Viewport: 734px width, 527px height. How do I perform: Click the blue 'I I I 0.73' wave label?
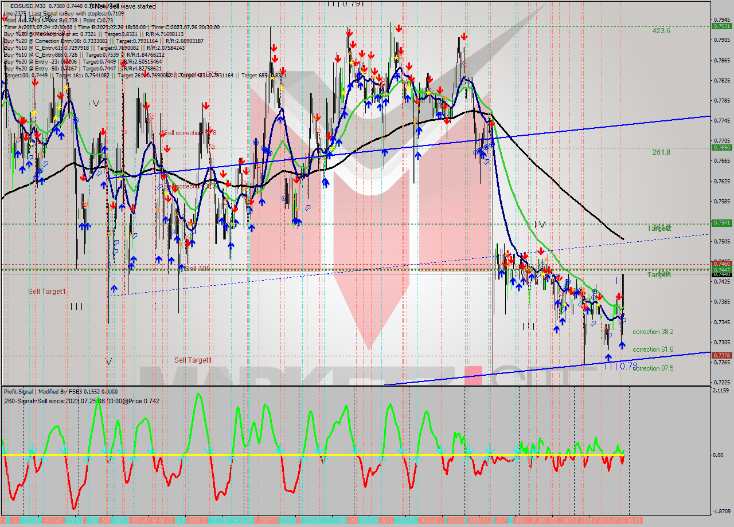point(620,366)
